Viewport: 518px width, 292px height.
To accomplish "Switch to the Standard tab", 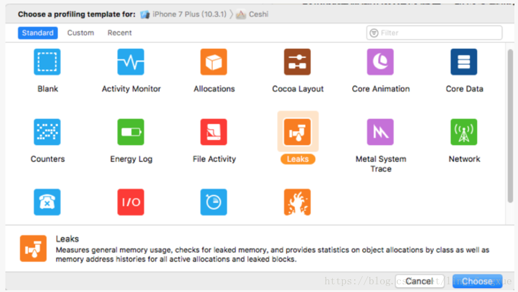I will [37, 33].
